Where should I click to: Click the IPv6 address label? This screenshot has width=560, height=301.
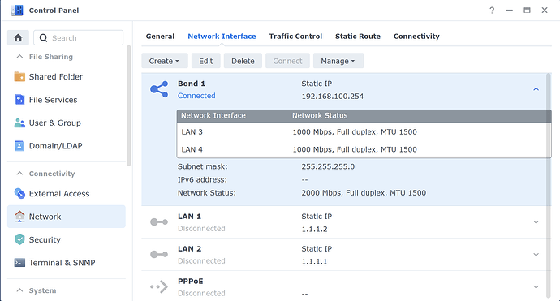tap(202, 179)
